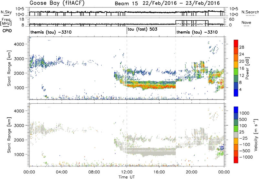Click the "-25" label on Velocity color bar
The width and height of the screenshot is (259, 179).
click(x=243, y=138)
